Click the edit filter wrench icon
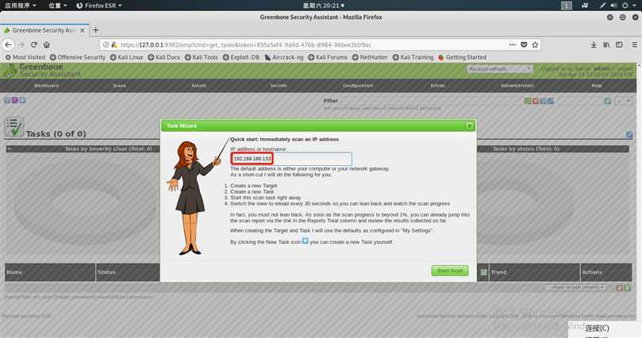642x338 pixels. [x=551, y=101]
